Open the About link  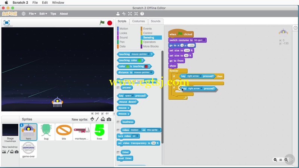tap(64, 14)
